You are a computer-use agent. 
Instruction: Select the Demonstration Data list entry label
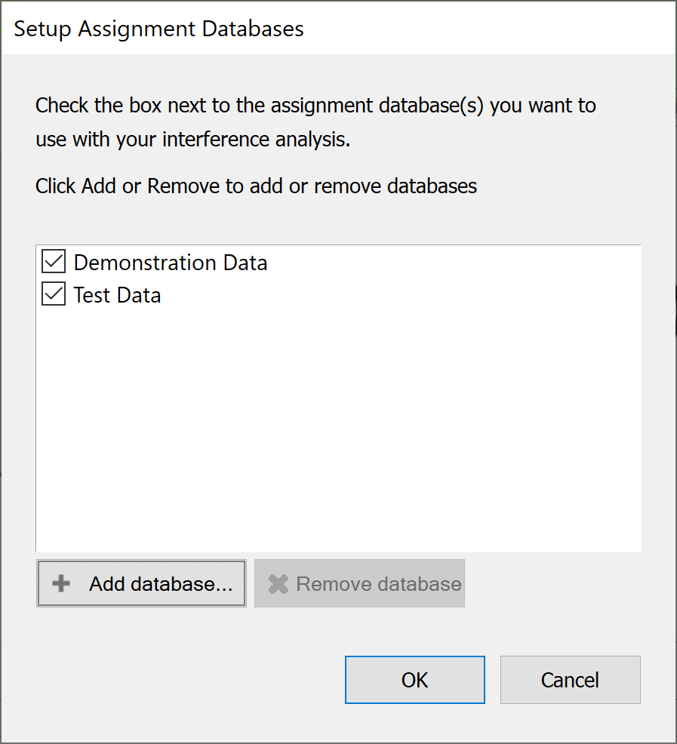(171, 263)
